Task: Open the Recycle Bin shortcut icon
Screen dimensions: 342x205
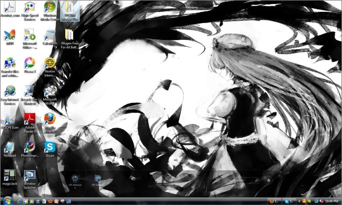Action: coord(30,95)
